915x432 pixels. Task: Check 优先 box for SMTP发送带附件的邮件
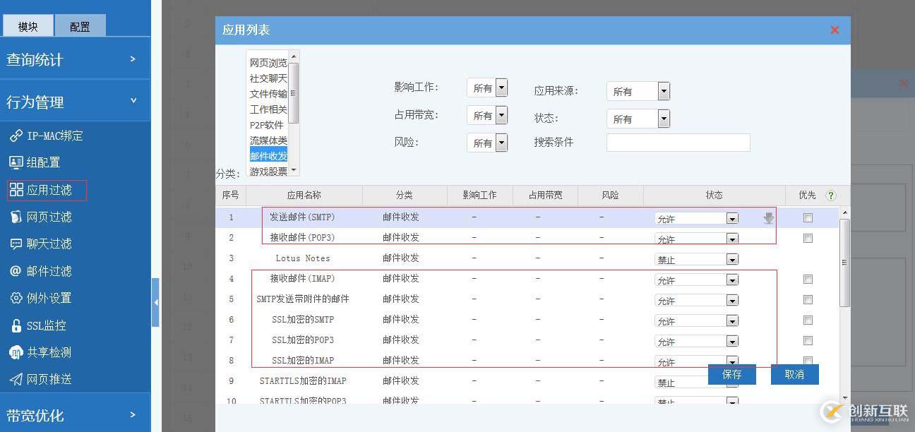(x=808, y=300)
